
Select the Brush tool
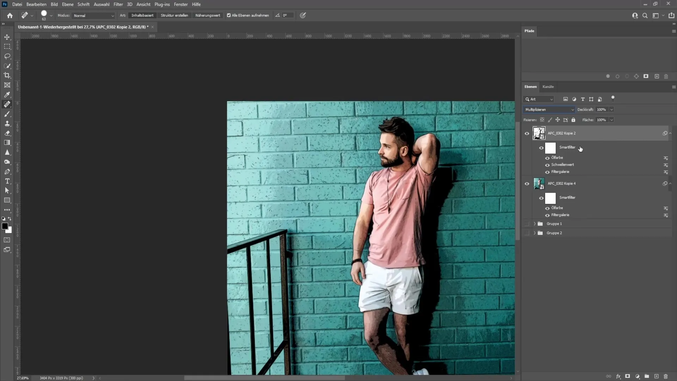pyautogui.click(x=7, y=114)
